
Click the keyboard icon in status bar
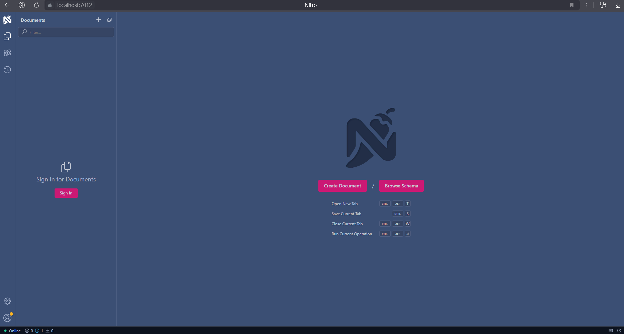point(611,331)
